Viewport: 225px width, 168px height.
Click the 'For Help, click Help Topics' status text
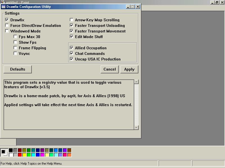pyautogui.click(x=31, y=164)
